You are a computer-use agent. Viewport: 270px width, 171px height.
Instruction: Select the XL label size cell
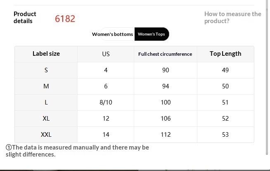46,119
